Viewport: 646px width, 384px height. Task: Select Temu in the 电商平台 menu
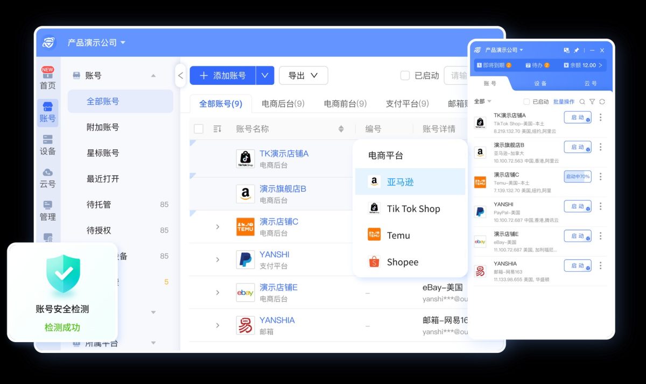point(410,235)
